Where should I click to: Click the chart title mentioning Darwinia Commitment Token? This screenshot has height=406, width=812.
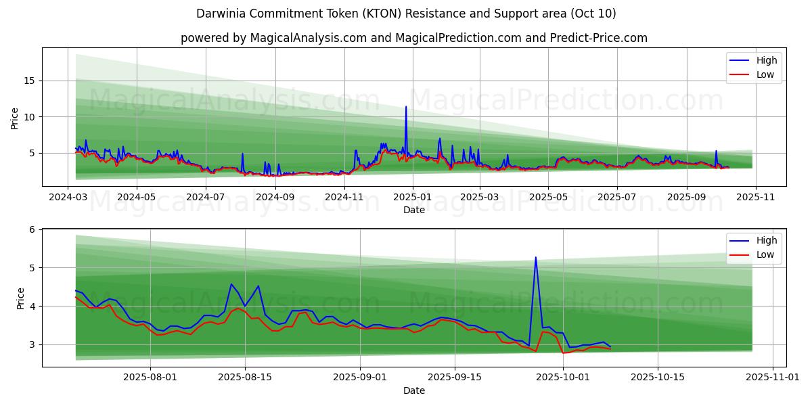tap(406, 14)
